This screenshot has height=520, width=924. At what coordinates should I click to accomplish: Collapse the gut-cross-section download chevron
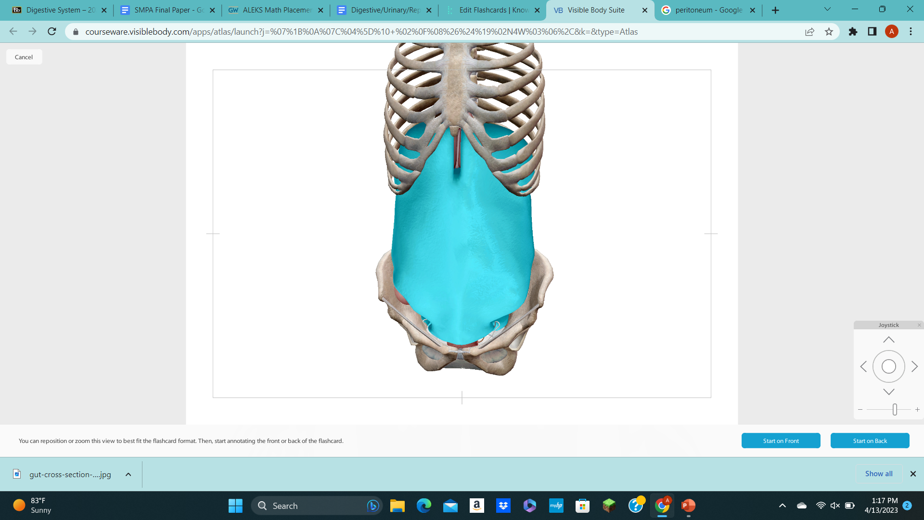[128, 474]
